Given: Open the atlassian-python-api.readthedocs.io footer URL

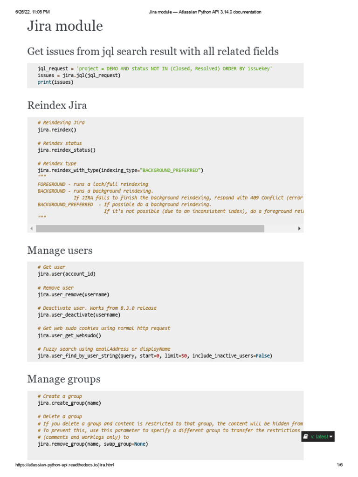Looking at the screenshot, I should click(x=65, y=465).
